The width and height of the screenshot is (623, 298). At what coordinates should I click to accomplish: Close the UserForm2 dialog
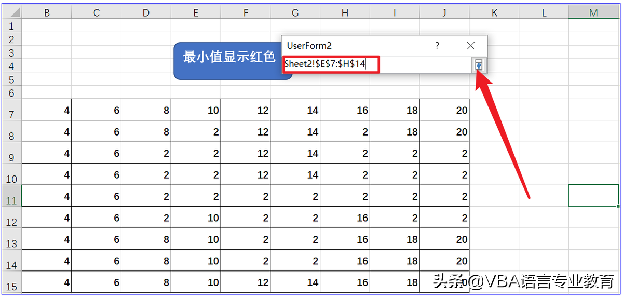[470, 46]
